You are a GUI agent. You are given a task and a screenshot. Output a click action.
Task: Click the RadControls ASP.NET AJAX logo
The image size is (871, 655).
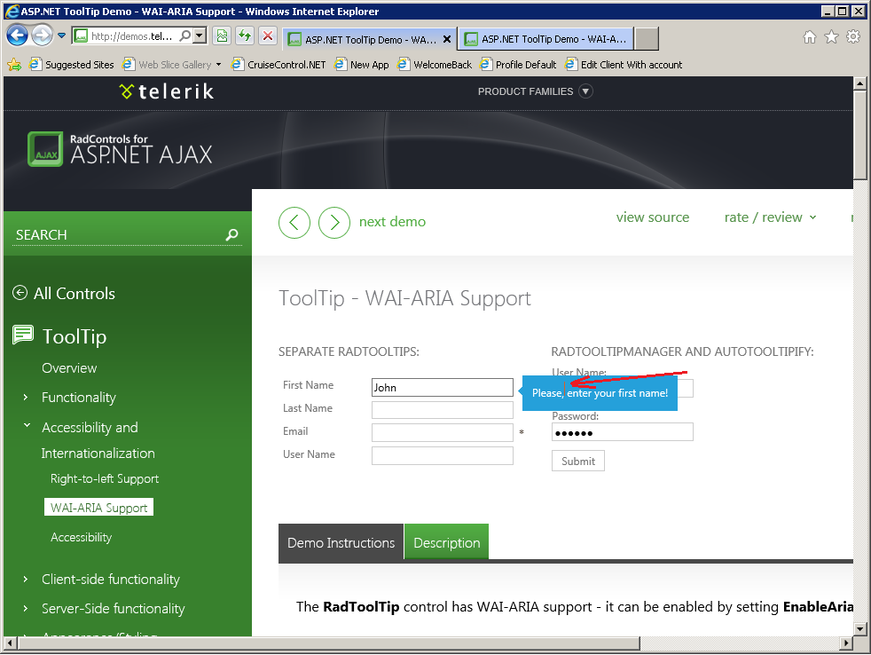120,150
